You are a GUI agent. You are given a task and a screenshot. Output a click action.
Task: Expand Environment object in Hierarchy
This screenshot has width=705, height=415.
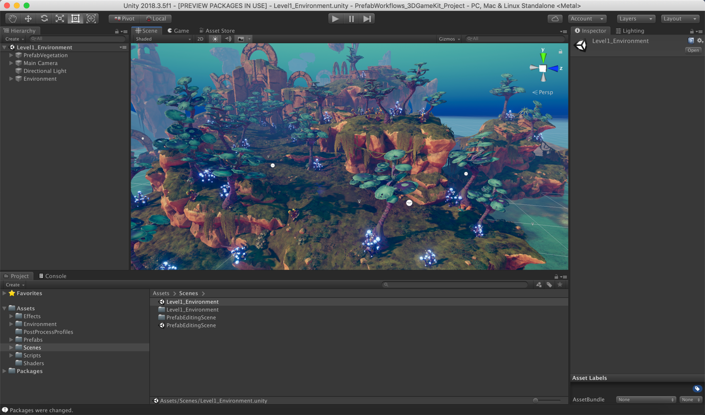click(11, 79)
